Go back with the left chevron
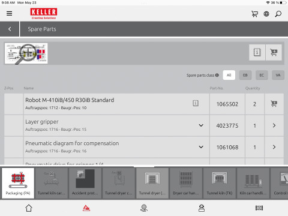288x216 pixels. [x=10, y=29]
